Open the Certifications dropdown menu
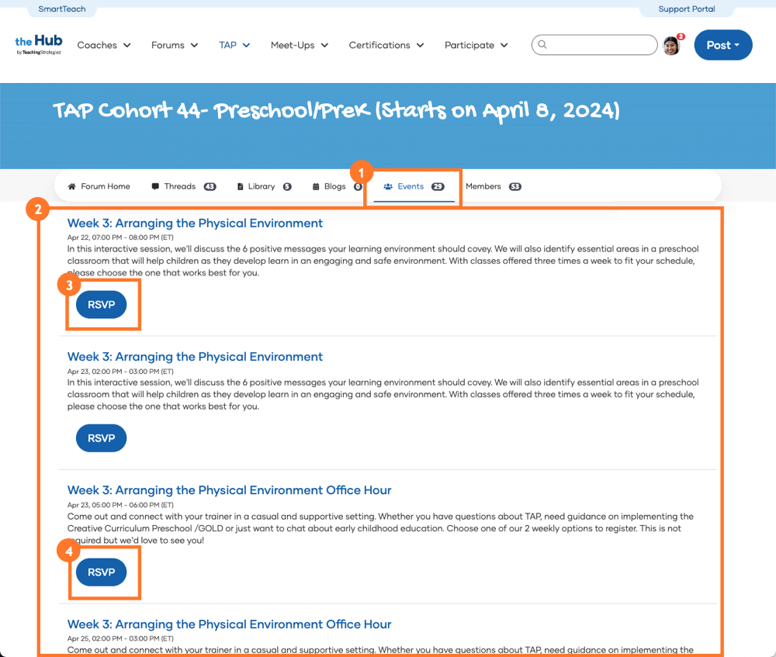 pos(386,45)
